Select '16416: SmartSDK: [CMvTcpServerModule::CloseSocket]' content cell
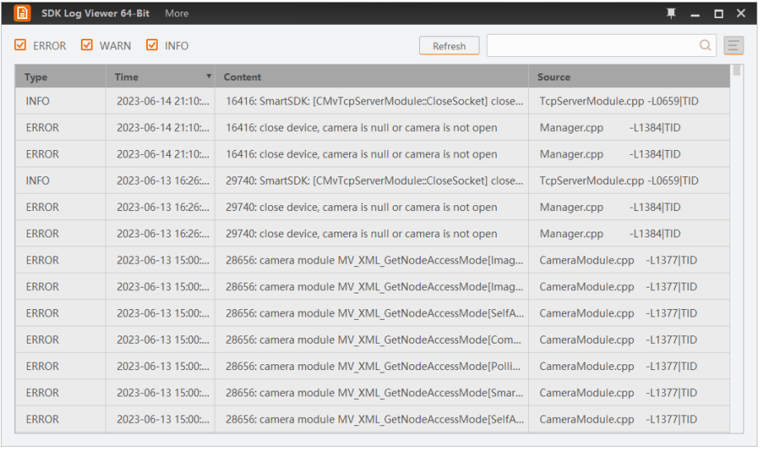The image size is (760, 450). (x=372, y=101)
